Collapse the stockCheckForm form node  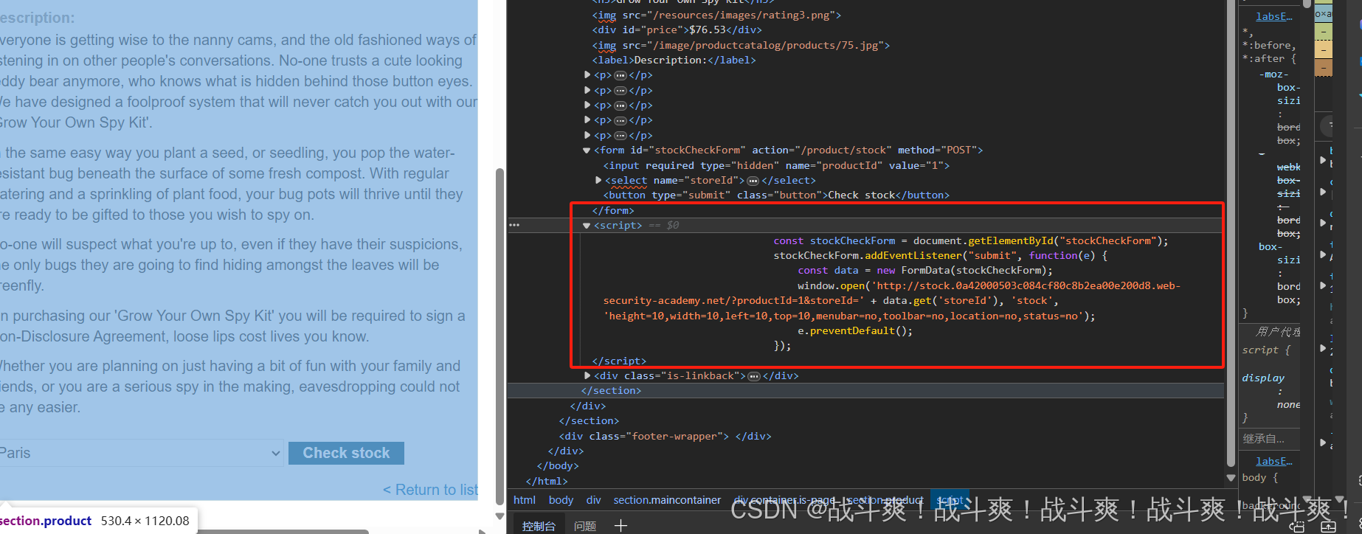click(x=587, y=150)
